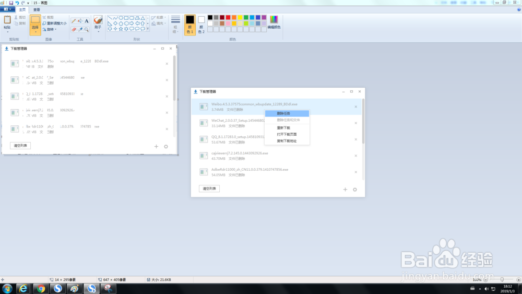Image resolution: width=522 pixels, height=294 pixels.
Task: Select 颜色 2 background color box
Action: (x=201, y=25)
